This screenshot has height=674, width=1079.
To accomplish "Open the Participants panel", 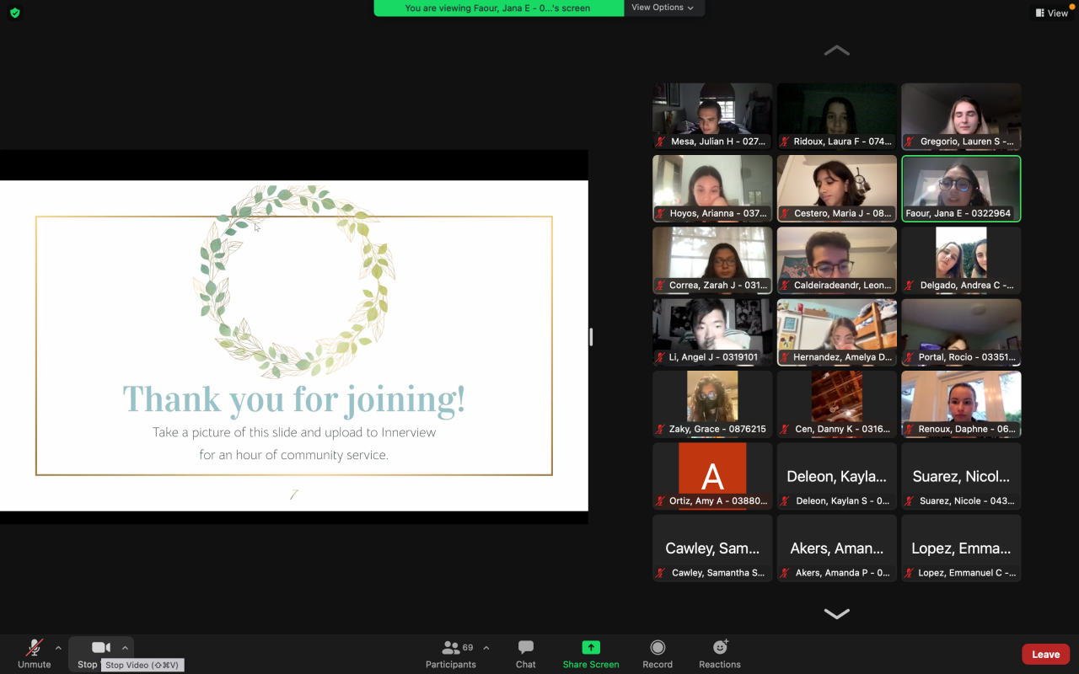I will 451,653.
